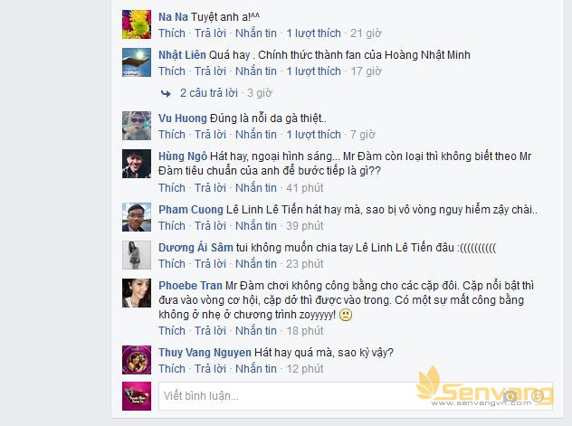Expand the 2 câu trả lời replies
572x426 pixels.
click(209, 93)
